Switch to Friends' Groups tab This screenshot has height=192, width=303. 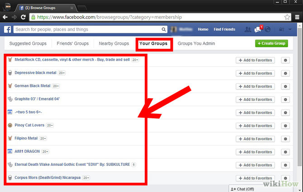[73, 44]
